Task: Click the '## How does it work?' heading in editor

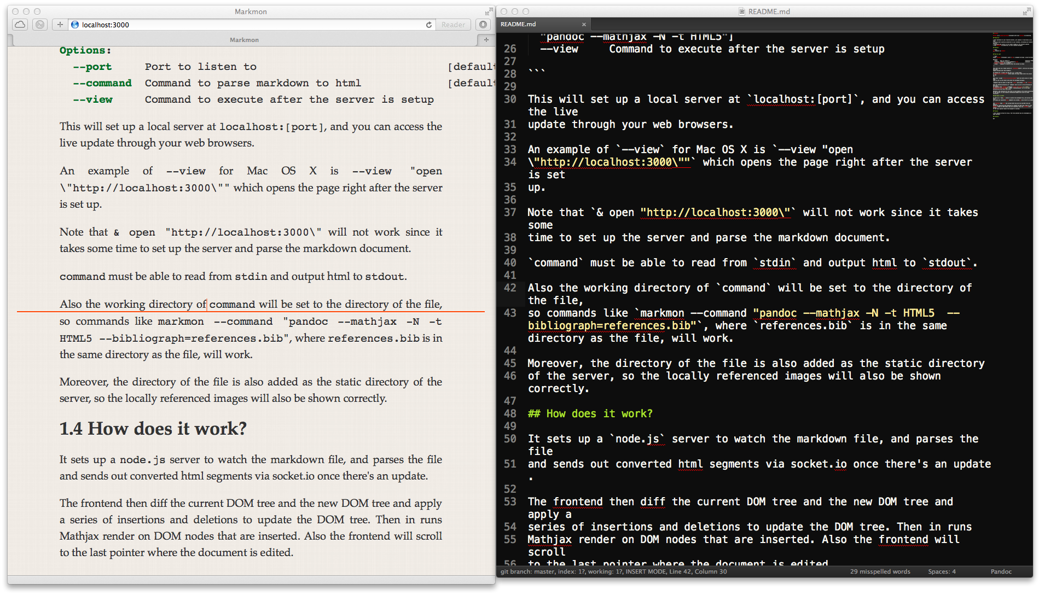Action: click(x=590, y=414)
